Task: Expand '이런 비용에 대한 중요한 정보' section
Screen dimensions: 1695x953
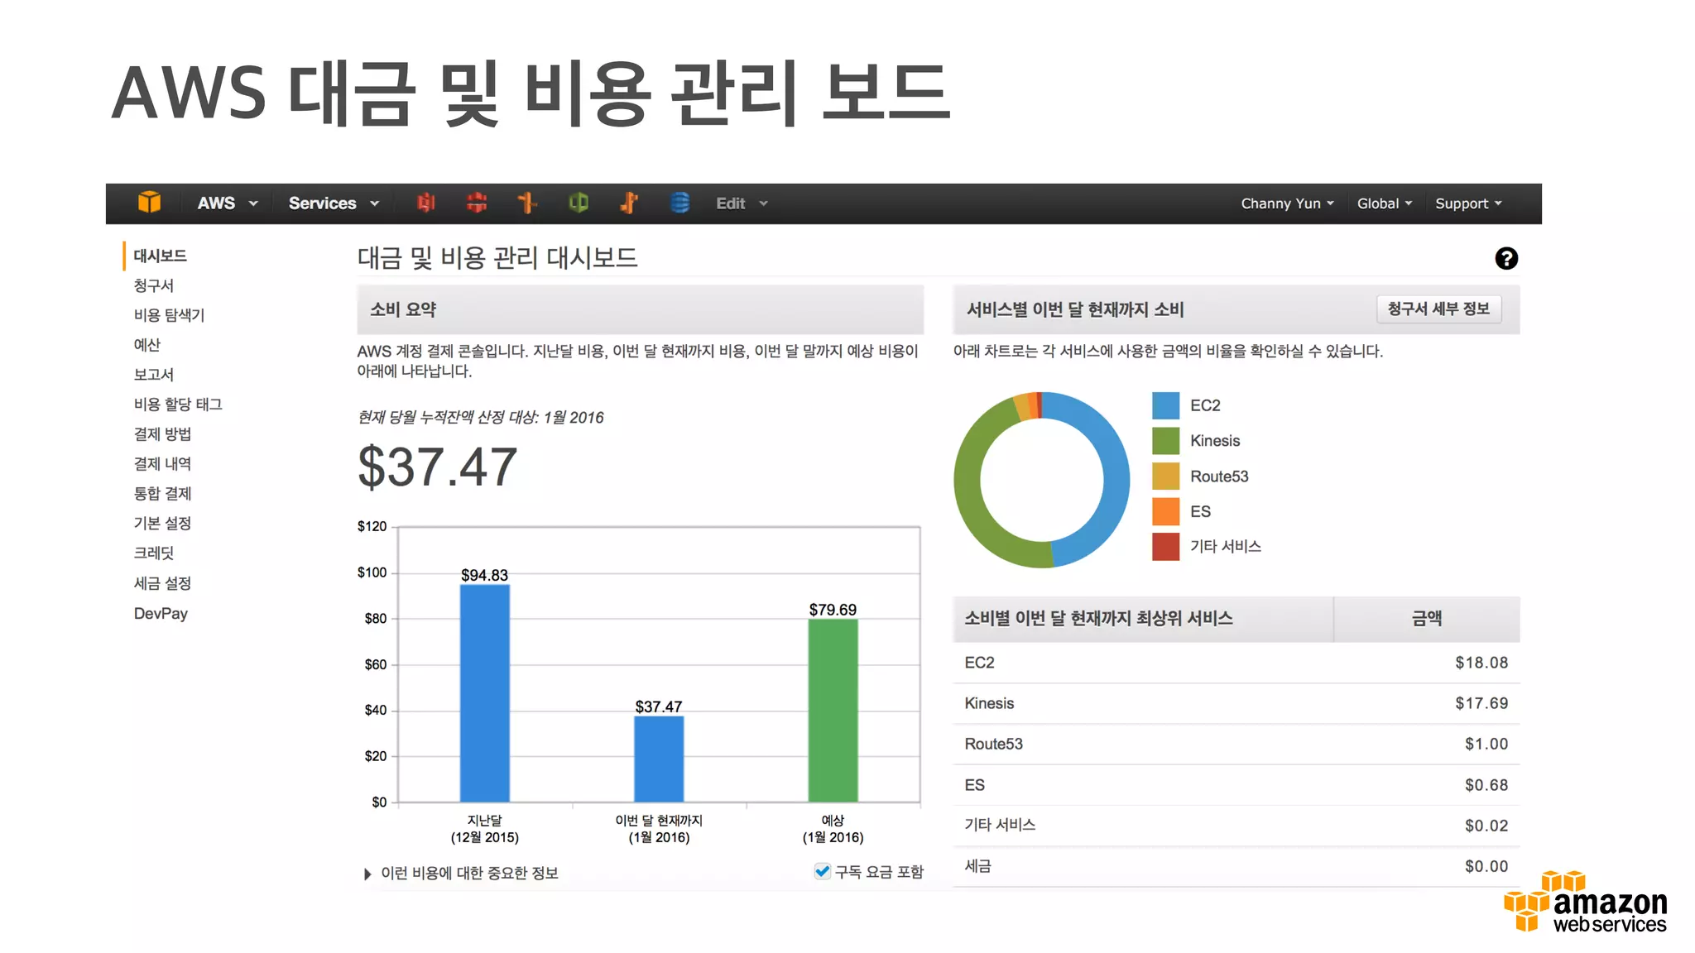Action: [461, 874]
